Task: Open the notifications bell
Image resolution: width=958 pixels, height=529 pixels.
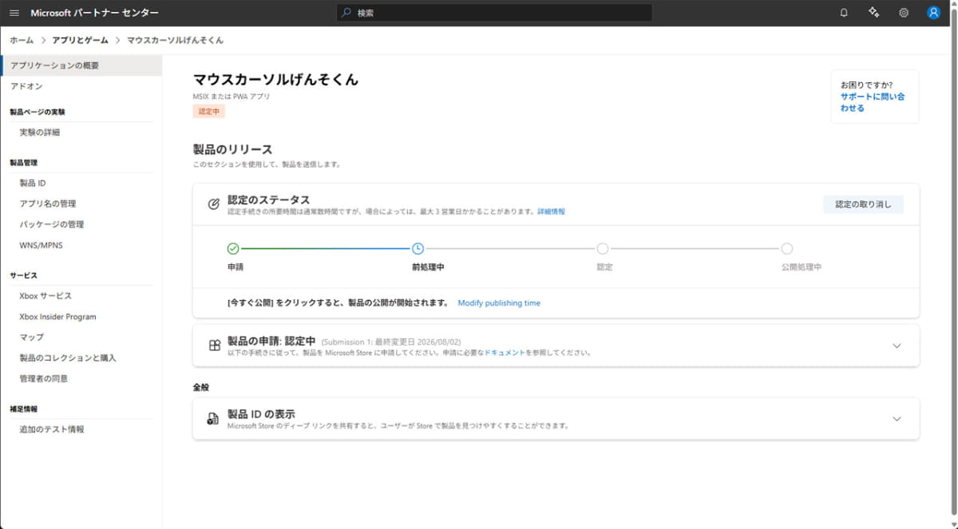Action: 844,13
